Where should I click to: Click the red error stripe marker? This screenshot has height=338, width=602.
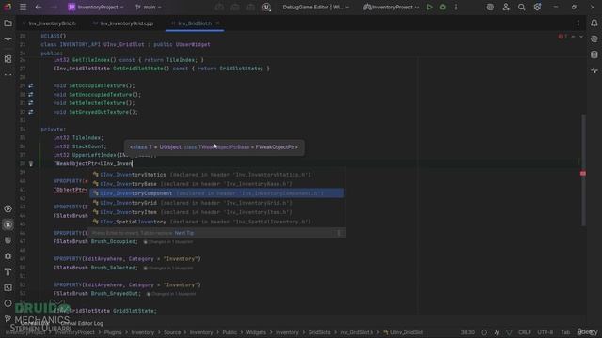583,174
